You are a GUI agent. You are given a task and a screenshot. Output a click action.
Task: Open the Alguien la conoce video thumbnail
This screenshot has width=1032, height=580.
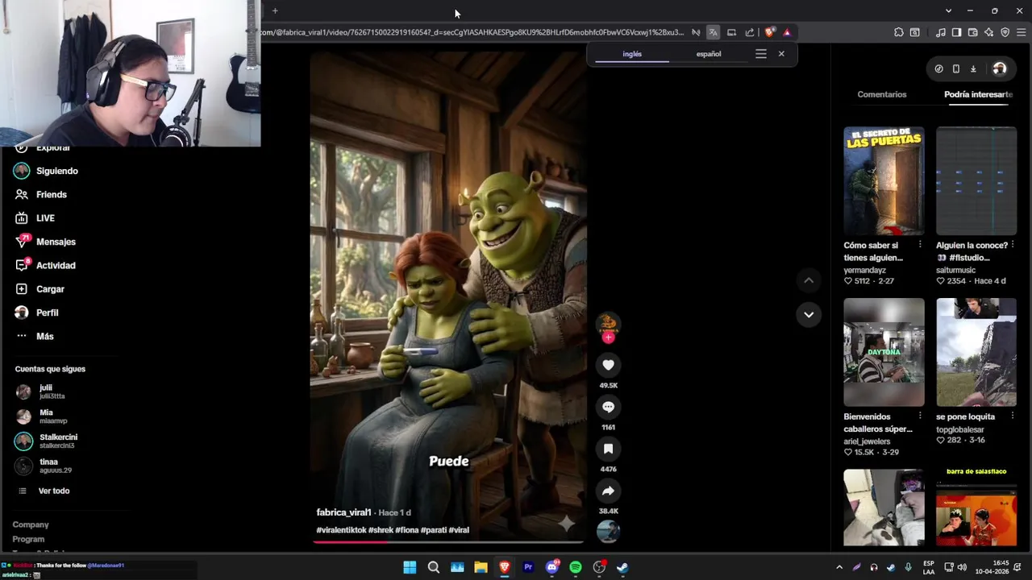[x=976, y=180]
